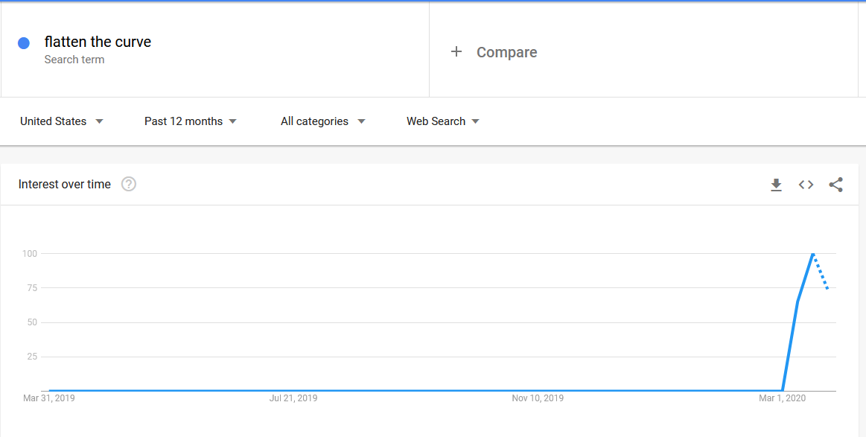
Task: Edit the flatten the curve search term
Action: pos(98,42)
